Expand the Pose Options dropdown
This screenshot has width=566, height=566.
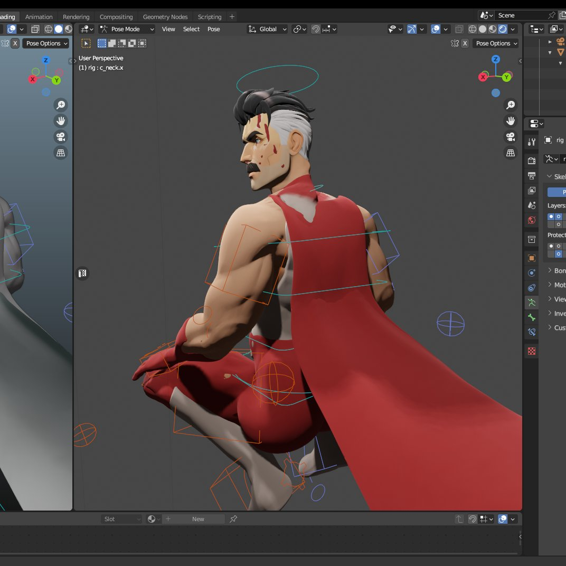click(x=493, y=43)
